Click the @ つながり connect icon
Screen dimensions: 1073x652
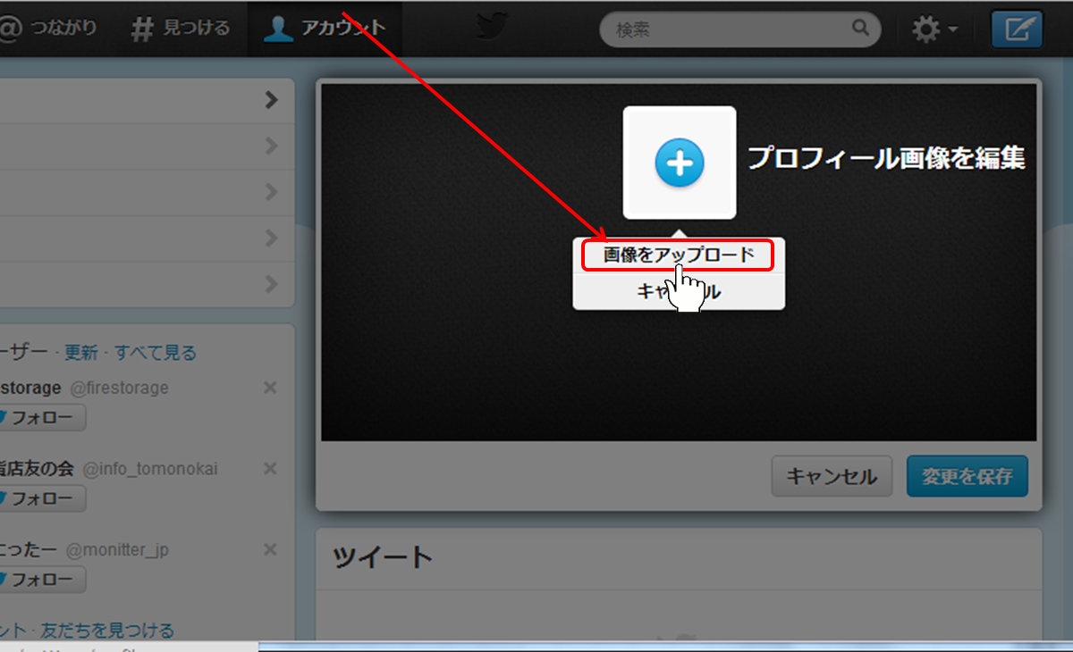coord(11,29)
